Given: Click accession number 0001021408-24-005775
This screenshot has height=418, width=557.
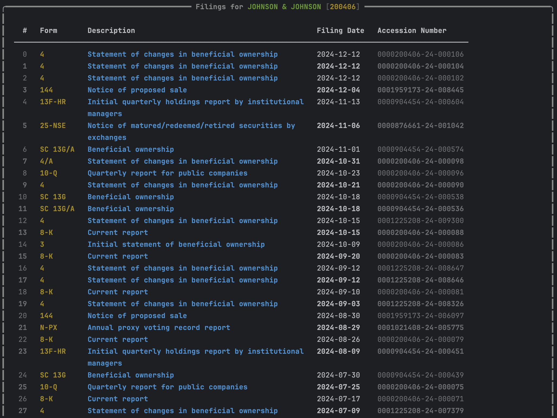Looking at the screenshot, I should pos(420,328).
